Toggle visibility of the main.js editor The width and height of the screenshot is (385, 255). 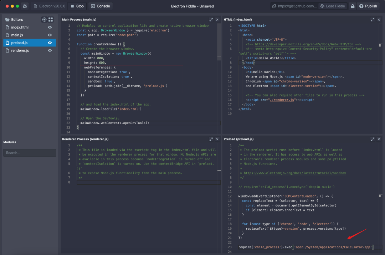tap(50, 35)
